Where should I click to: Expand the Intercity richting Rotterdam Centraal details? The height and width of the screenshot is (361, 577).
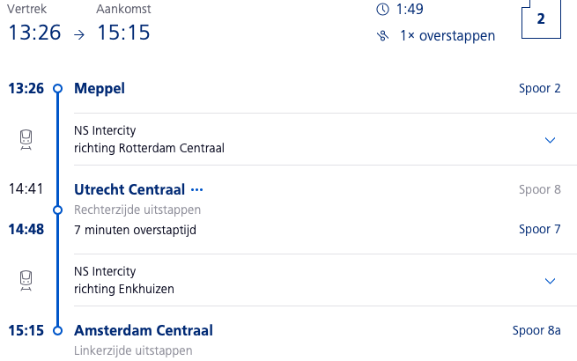550,140
